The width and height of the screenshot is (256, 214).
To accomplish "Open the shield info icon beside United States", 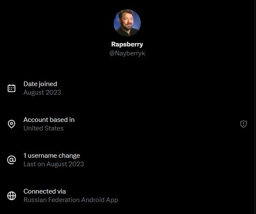I will [x=244, y=124].
